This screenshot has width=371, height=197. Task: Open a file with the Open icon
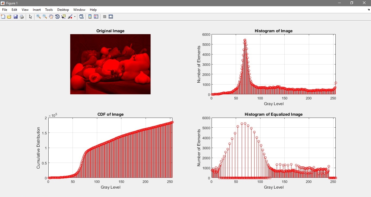tap(9, 17)
